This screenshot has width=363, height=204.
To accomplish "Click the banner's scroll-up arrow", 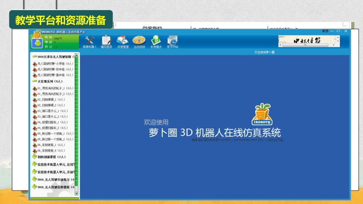I will (x=338, y=37).
